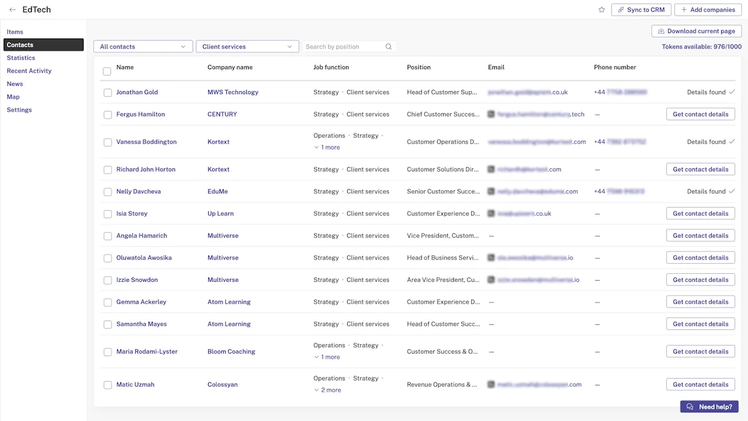Screen dimensions: 748x421
Task: Open the All contacts dropdown
Action: coord(143,47)
